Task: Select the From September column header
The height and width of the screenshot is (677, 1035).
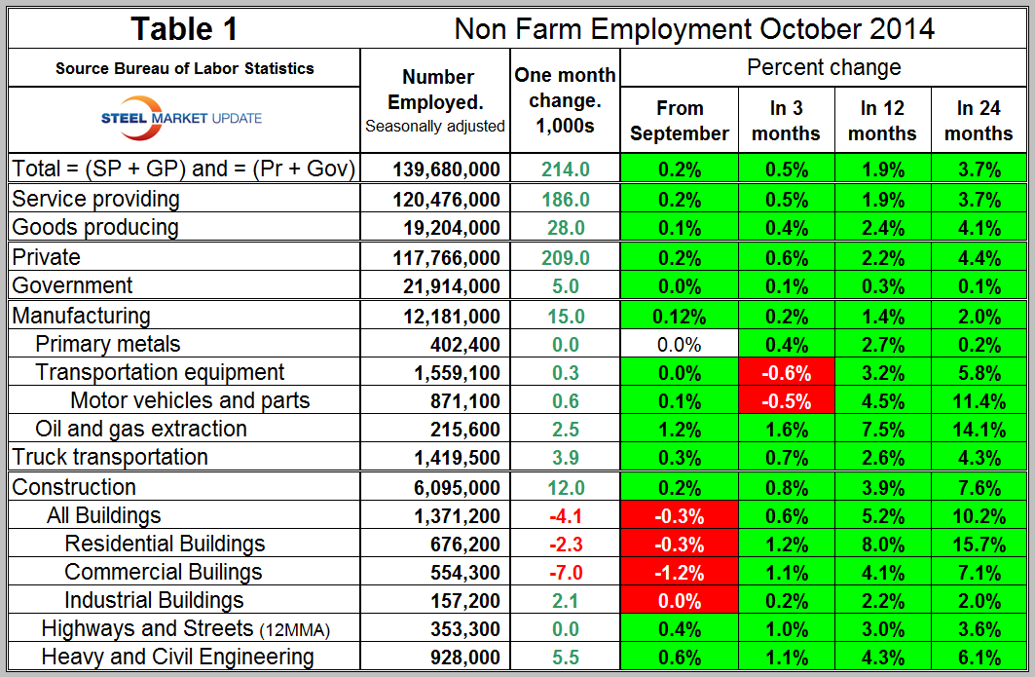Action: (x=680, y=121)
